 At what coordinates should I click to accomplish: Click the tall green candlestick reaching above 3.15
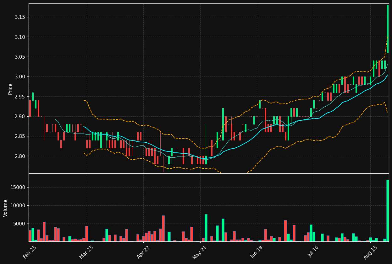[x=388, y=29]
